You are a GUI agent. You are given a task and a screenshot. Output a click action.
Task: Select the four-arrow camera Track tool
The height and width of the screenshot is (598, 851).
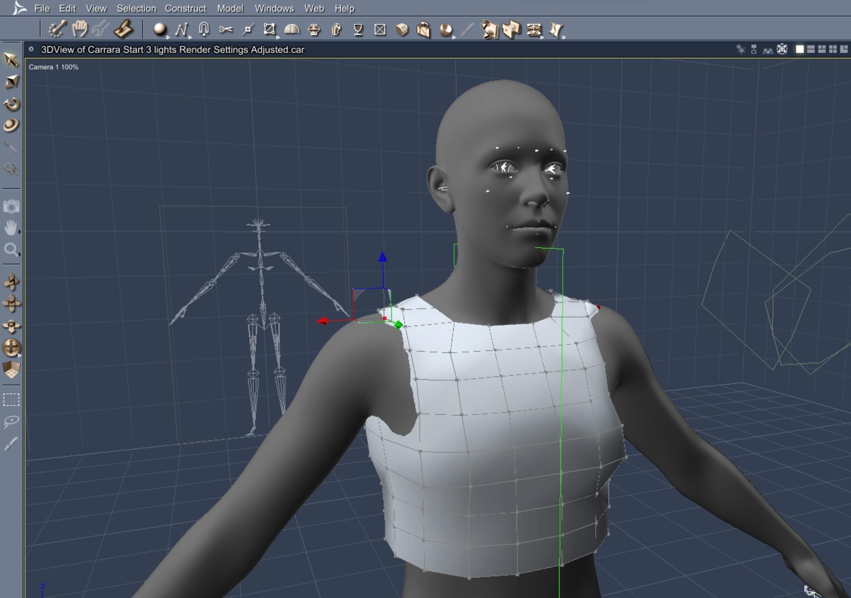point(11,304)
